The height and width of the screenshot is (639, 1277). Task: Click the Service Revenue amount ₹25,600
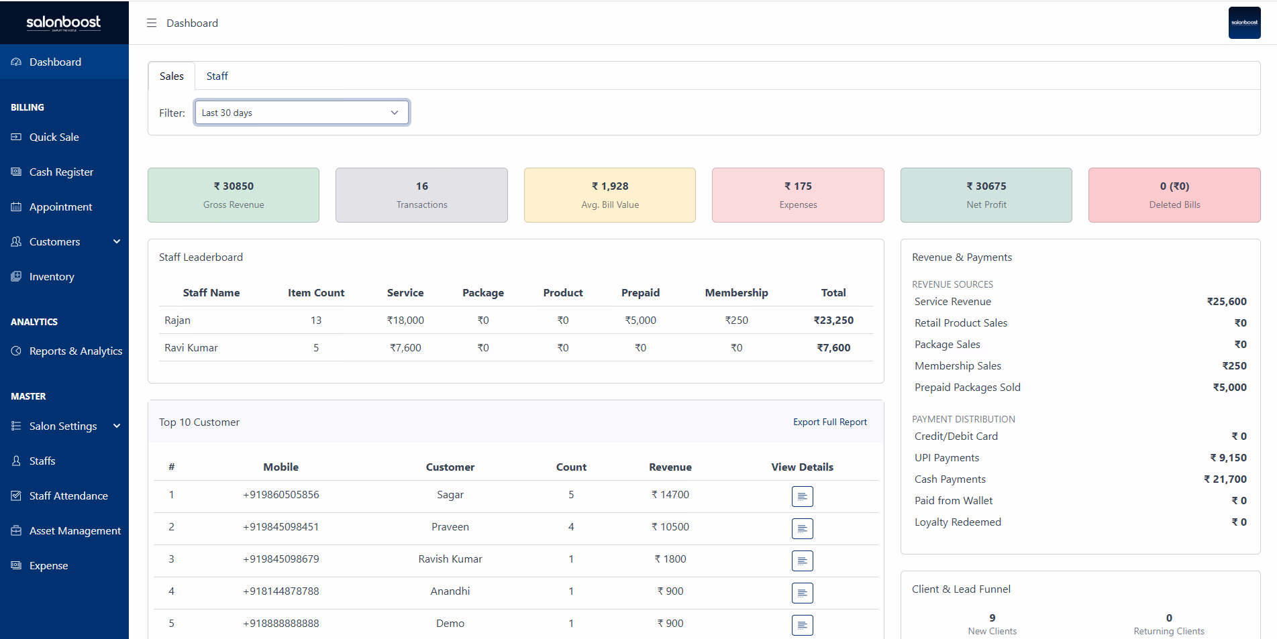click(1227, 302)
